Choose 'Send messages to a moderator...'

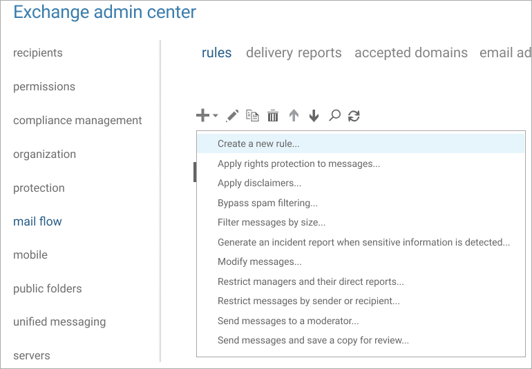click(361, 321)
